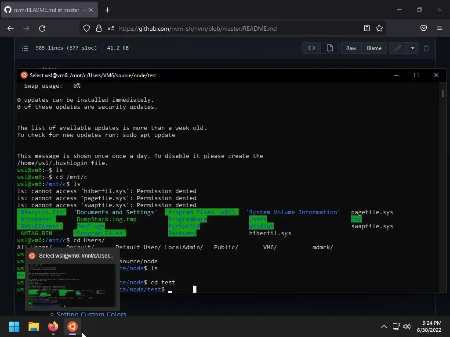450x337 pixels.
Task: Toggle reader view icon
Action: click(367, 28)
